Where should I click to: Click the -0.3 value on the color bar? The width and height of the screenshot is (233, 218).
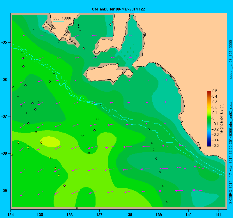215,135
